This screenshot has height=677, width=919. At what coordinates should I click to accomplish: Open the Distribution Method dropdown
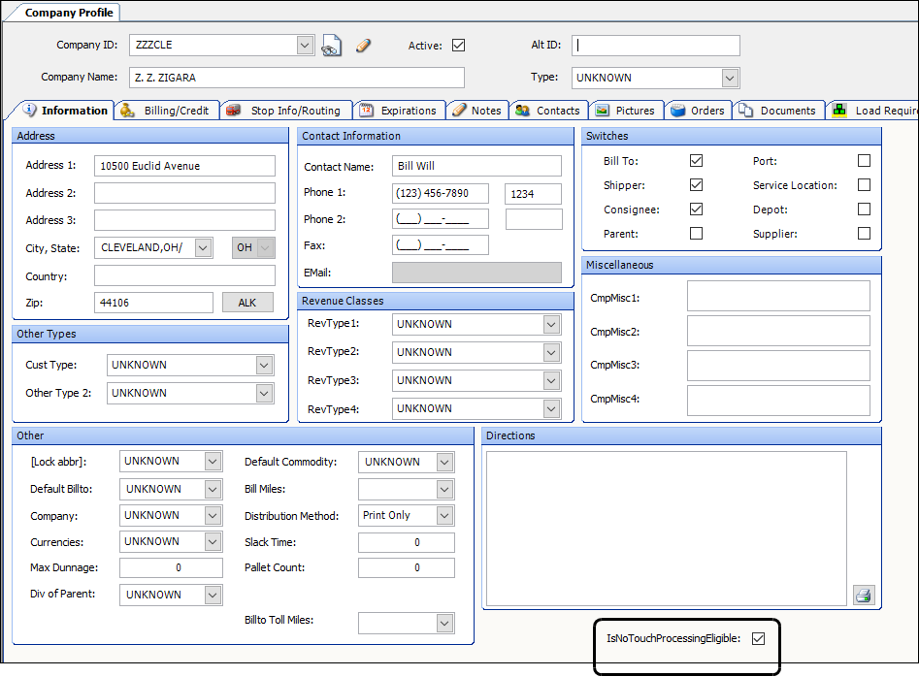(444, 515)
